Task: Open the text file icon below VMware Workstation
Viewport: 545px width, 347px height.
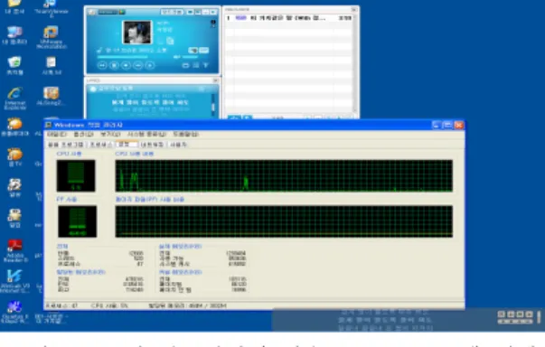Action: (x=52, y=66)
